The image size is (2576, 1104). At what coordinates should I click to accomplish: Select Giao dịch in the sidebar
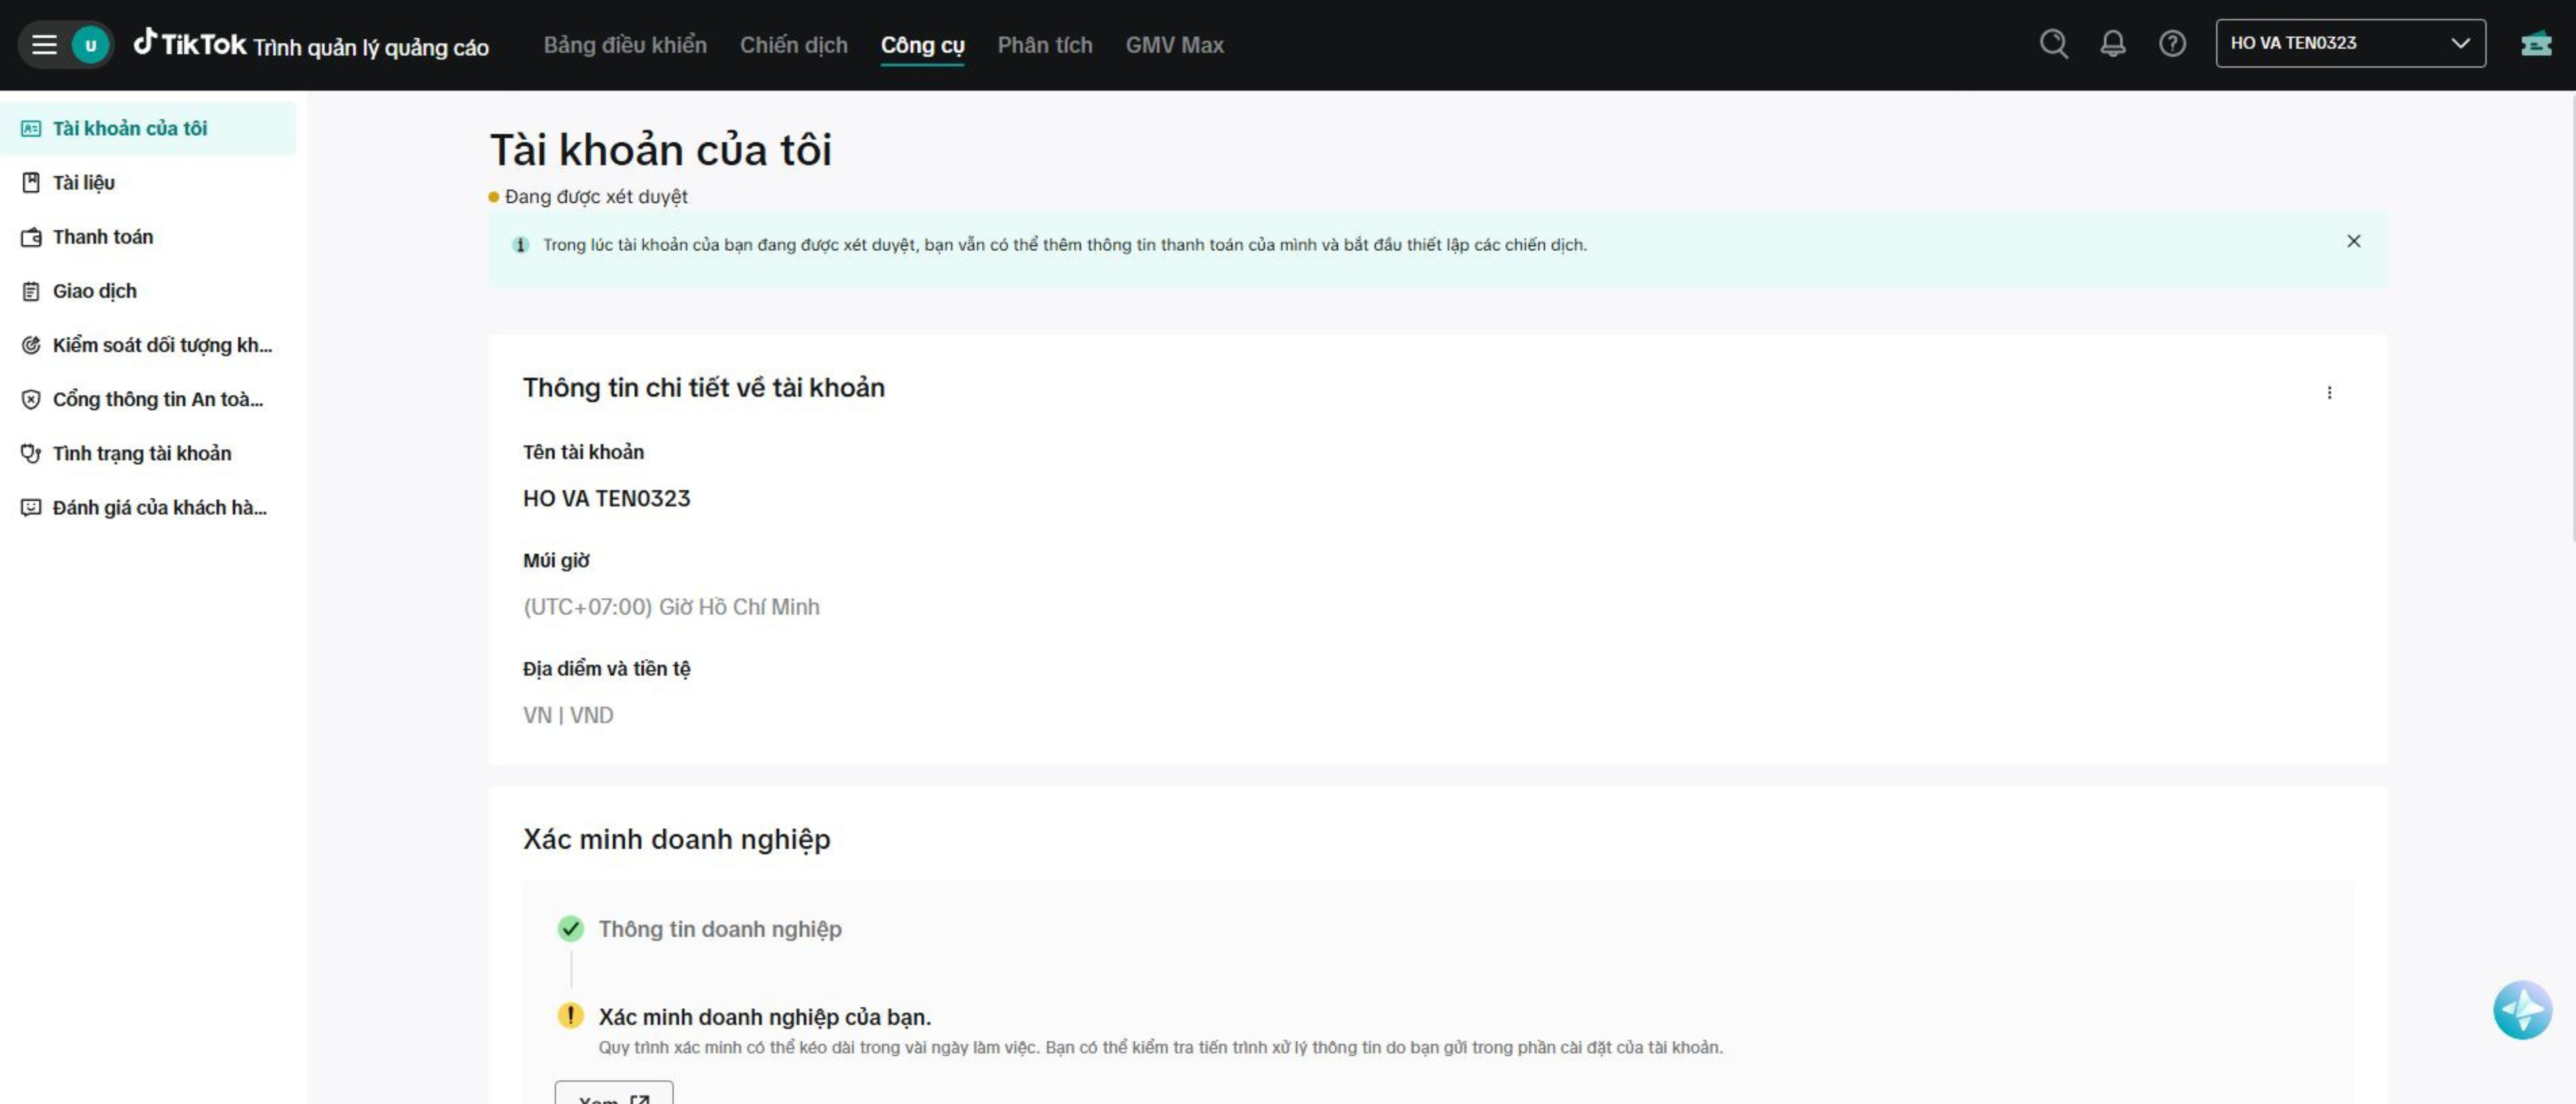[94, 291]
